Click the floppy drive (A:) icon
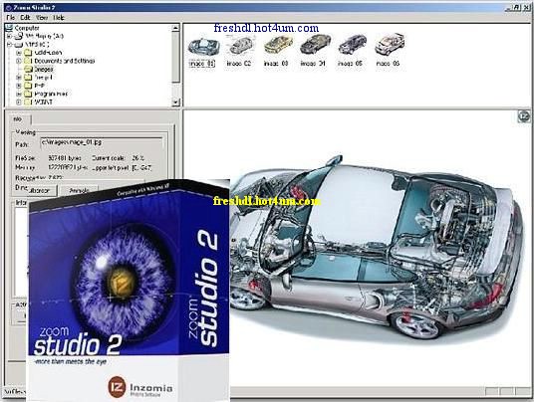 pos(19,36)
